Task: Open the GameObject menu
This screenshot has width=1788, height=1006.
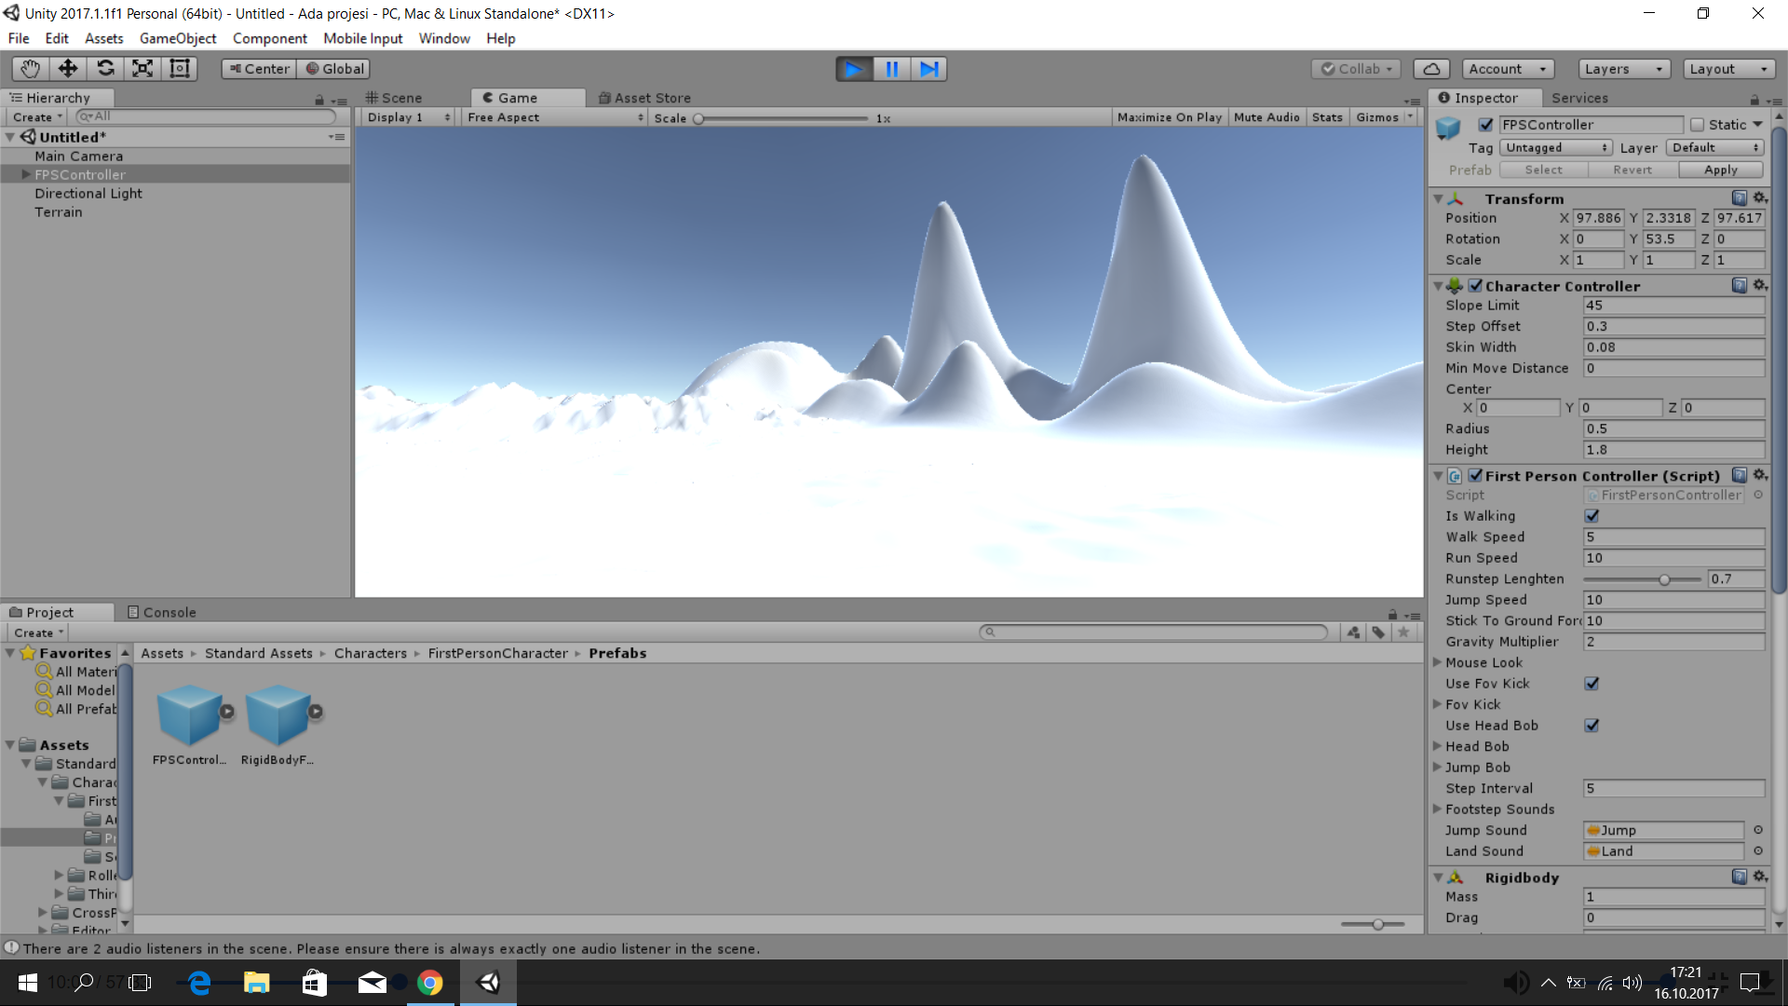Action: (x=177, y=38)
